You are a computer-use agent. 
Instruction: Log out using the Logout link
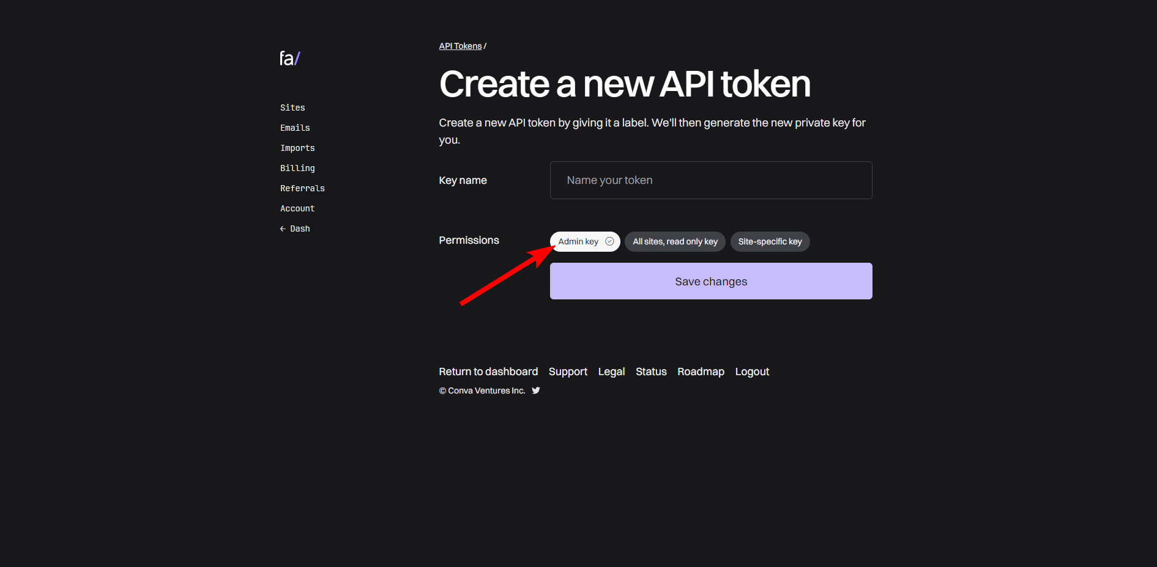pos(752,371)
